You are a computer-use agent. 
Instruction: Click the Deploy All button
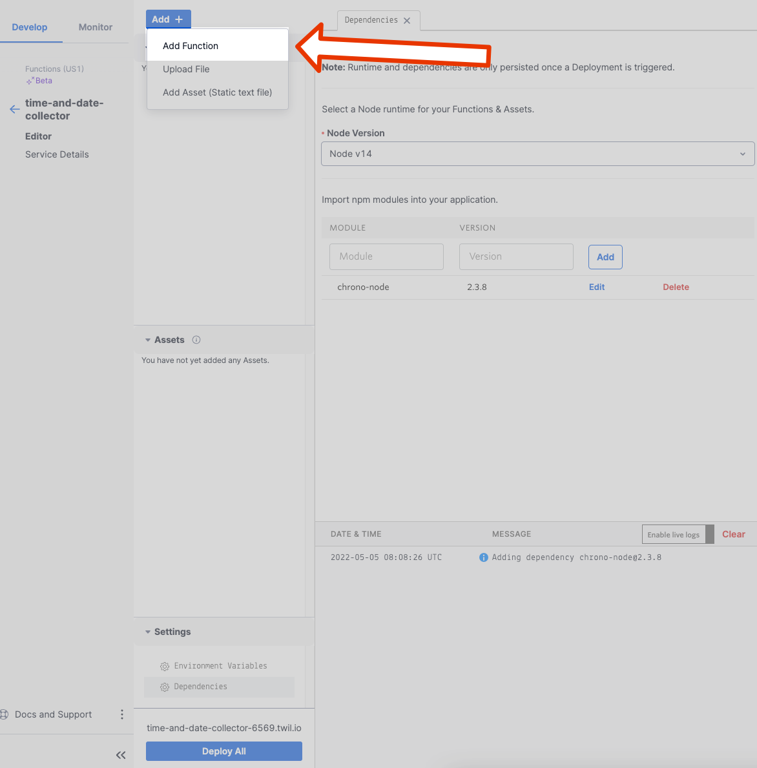(x=223, y=751)
